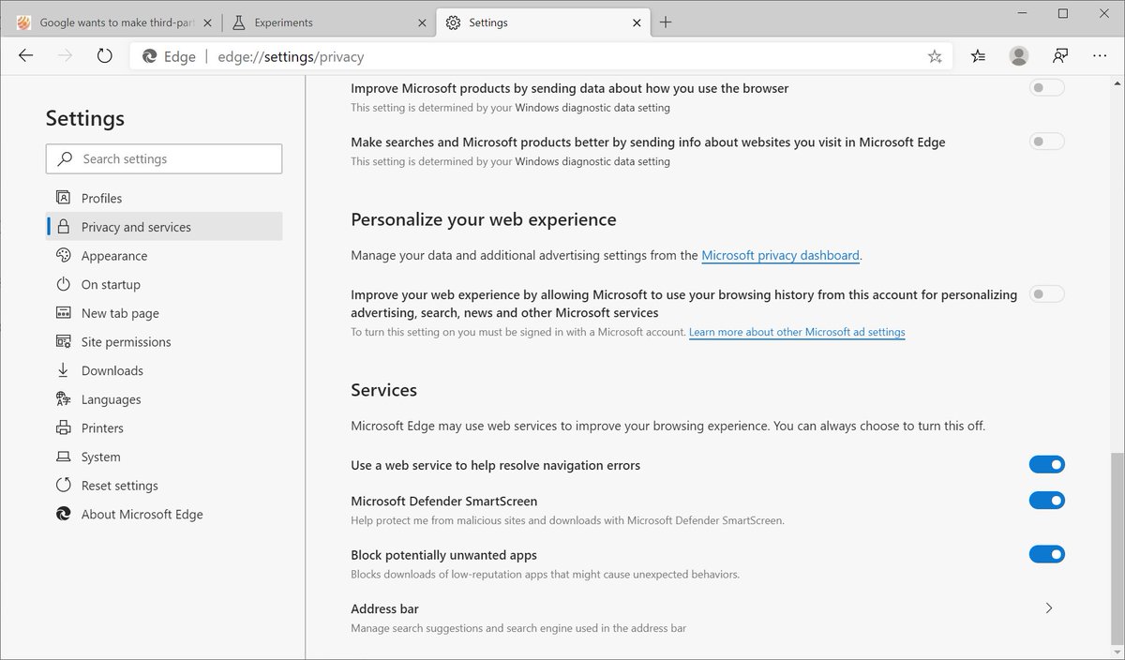Open Profiles settings page
This screenshot has width=1125, height=660.
click(x=164, y=198)
